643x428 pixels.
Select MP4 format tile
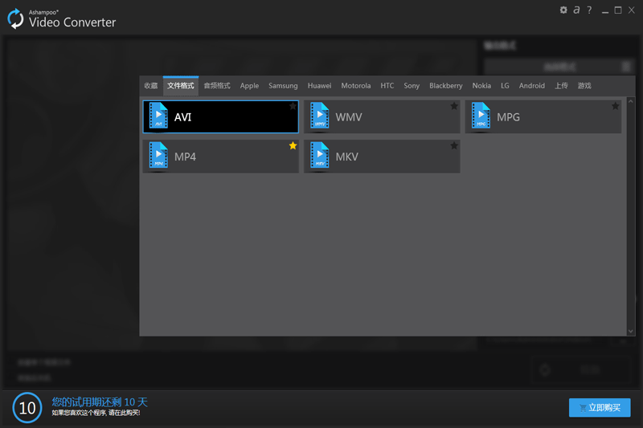tap(220, 156)
